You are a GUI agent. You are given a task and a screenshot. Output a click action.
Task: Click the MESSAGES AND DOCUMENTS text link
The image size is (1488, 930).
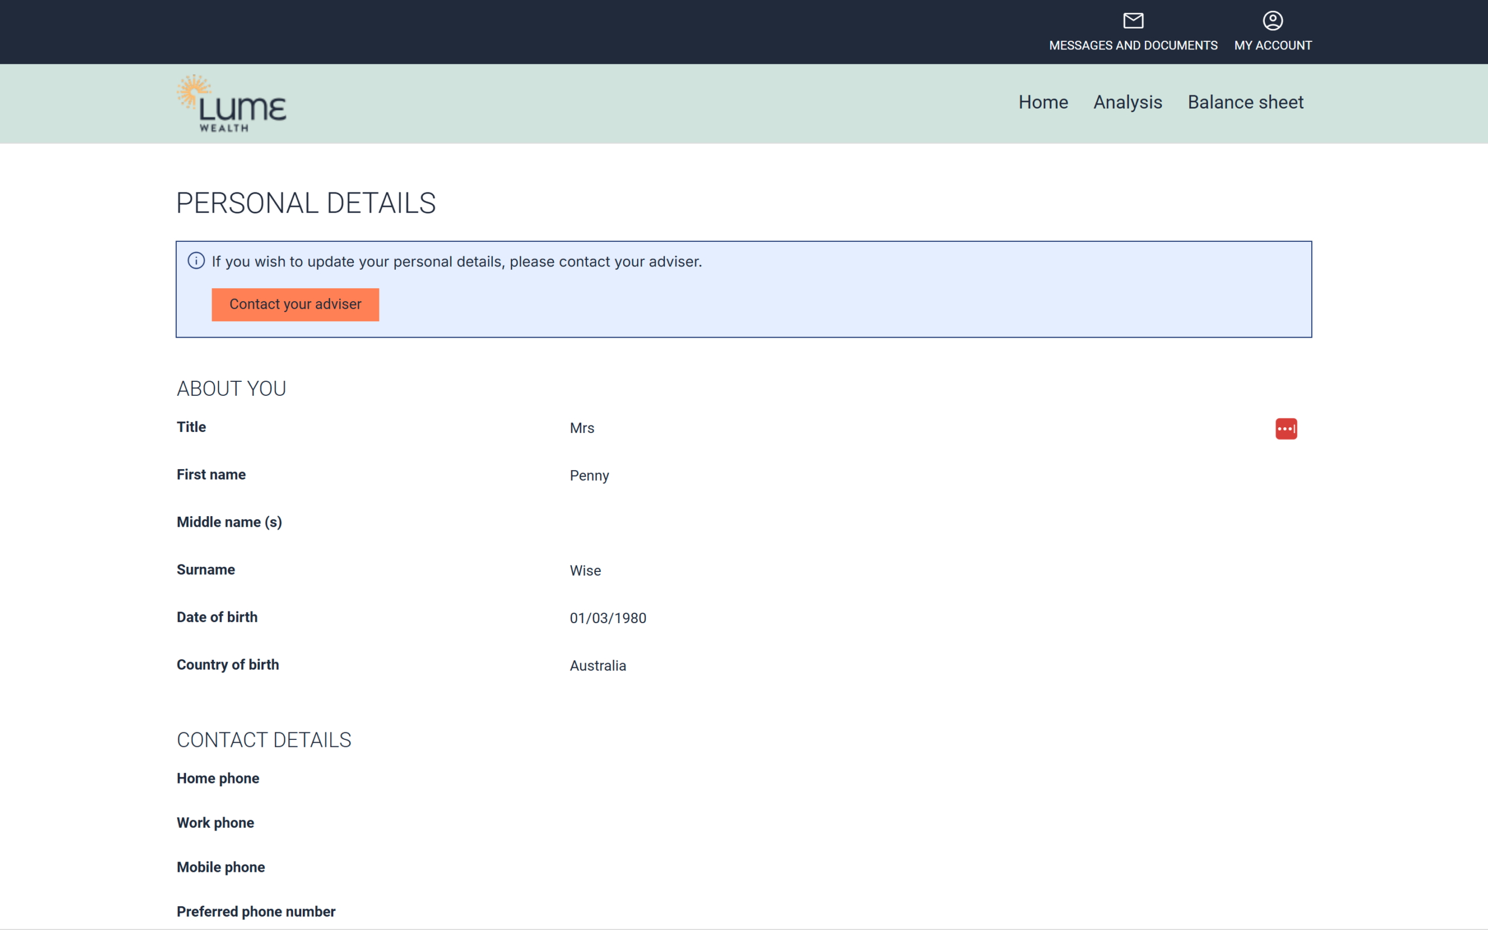1133,45
